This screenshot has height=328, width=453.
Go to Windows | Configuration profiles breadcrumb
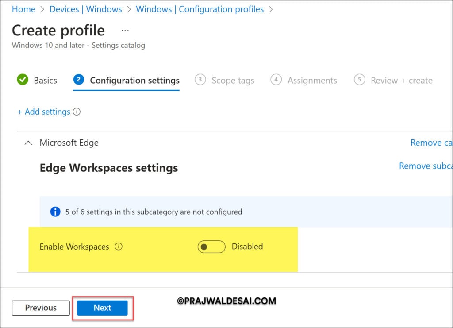tap(200, 9)
